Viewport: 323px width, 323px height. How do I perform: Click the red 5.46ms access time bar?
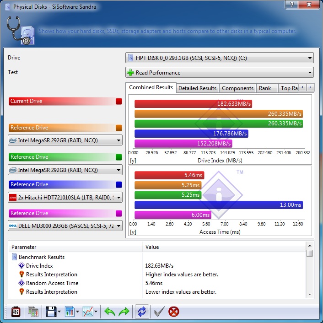(169, 175)
